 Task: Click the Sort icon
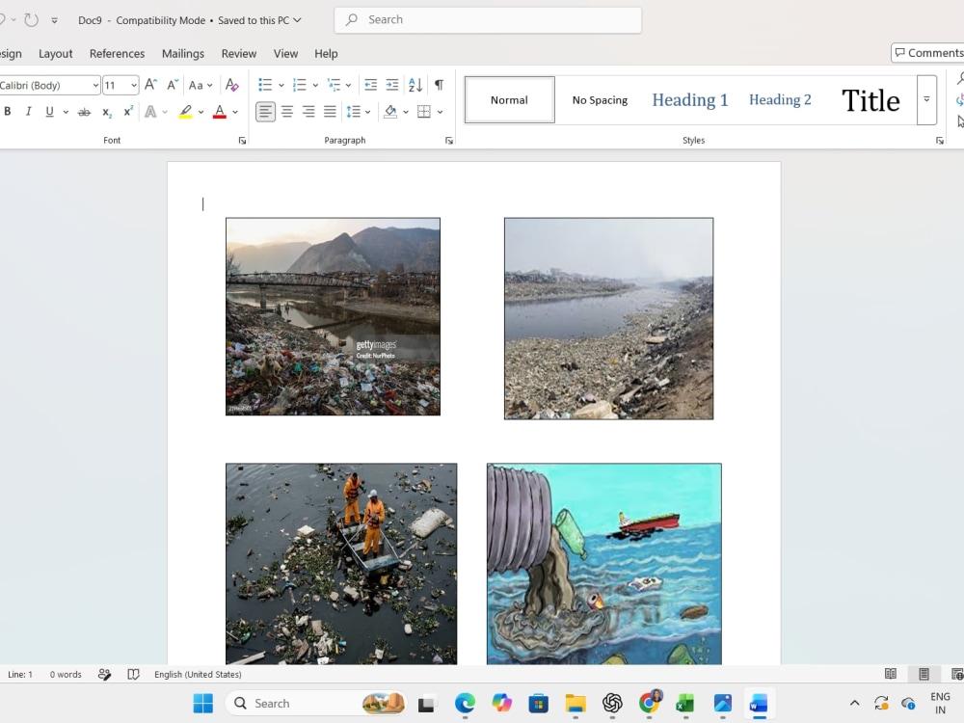coord(415,85)
